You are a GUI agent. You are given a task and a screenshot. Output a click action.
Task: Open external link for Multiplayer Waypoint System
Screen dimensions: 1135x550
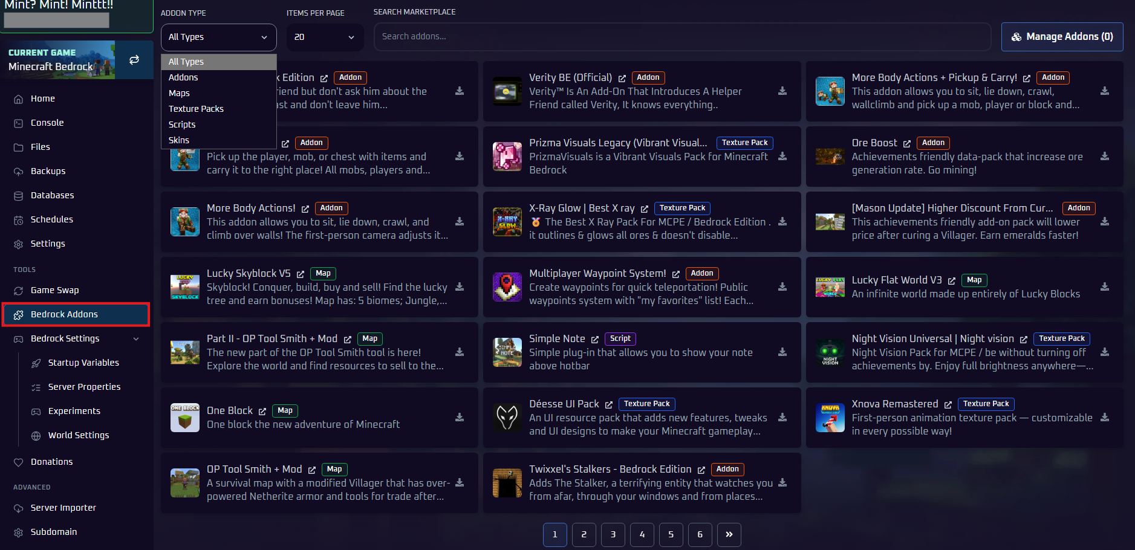coord(676,274)
